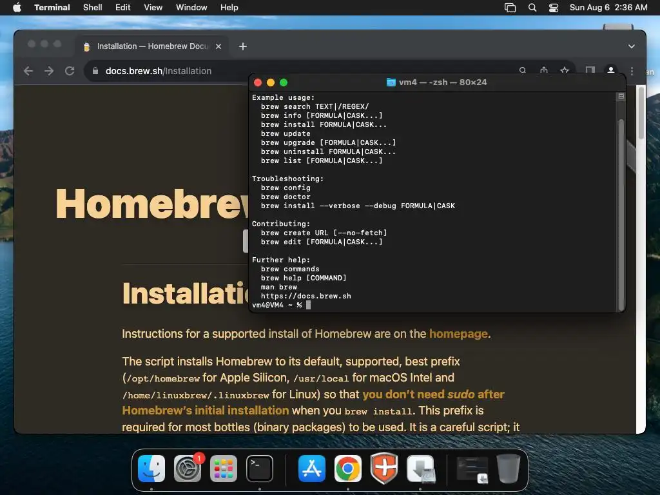Click the Terminal split pane icon
Viewport: 660px width, 495px height.
click(621, 97)
